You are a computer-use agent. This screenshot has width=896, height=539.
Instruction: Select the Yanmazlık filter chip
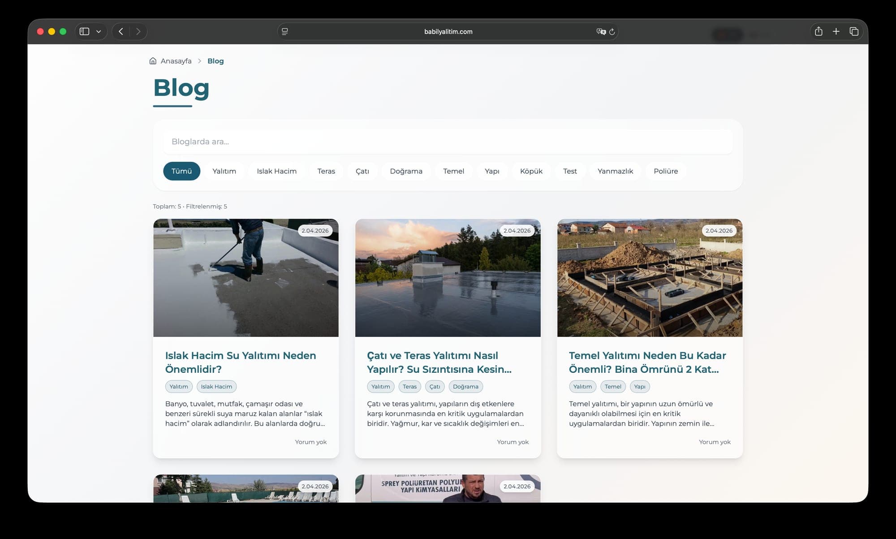point(616,171)
